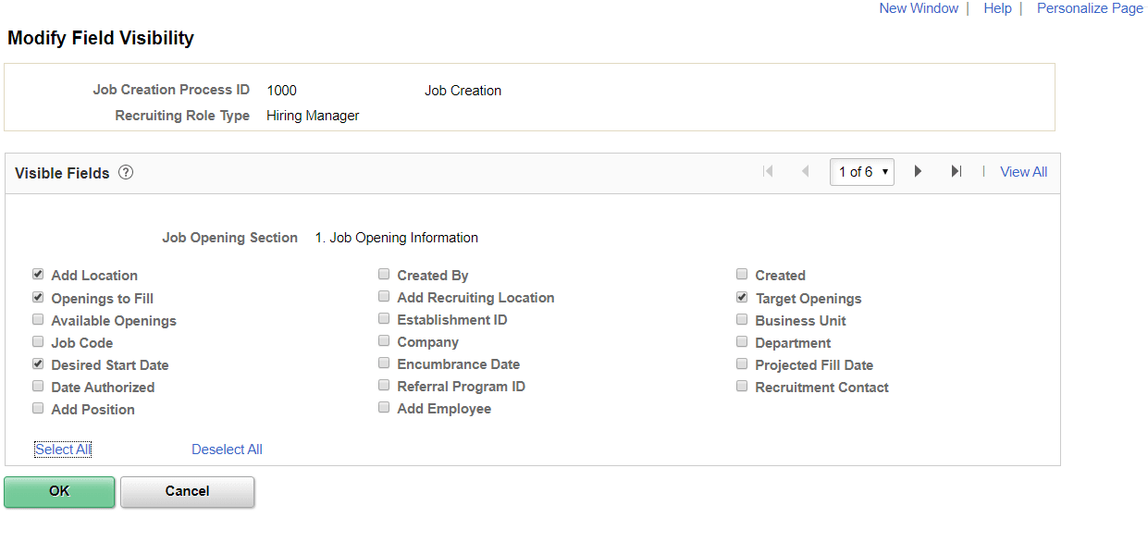Confirm changes with the OK button

click(x=59, y=491)
